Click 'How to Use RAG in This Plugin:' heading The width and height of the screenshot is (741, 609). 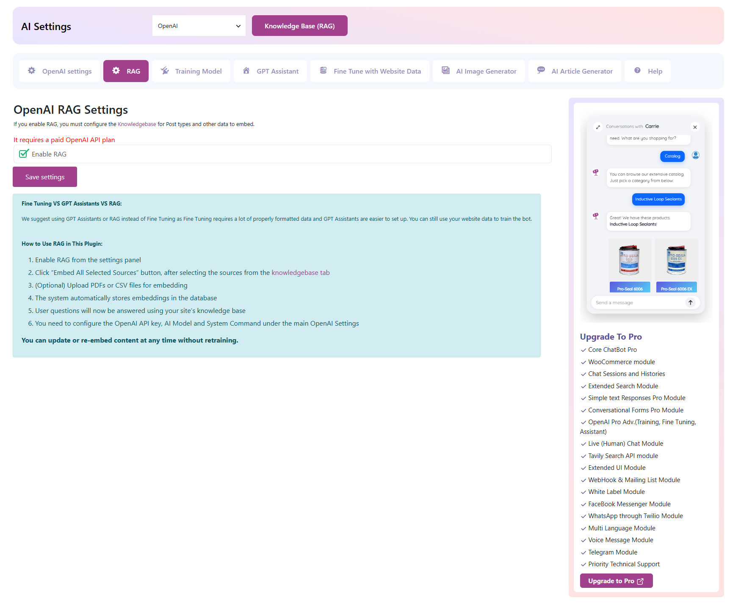click(62, 244)
